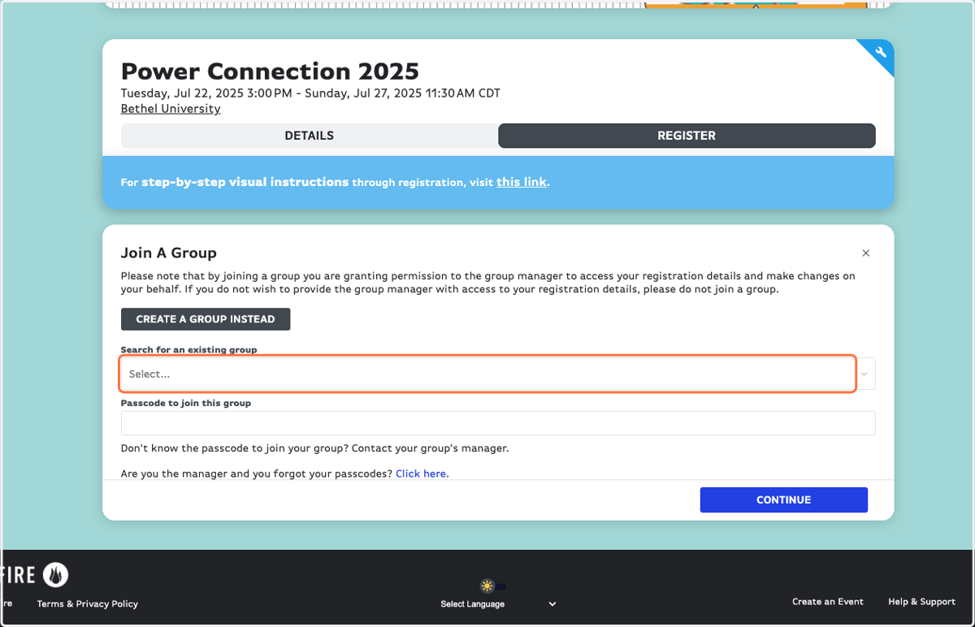Open the Help & Support footer link
This screenshot has width=975, height=627.
point(921,602)
